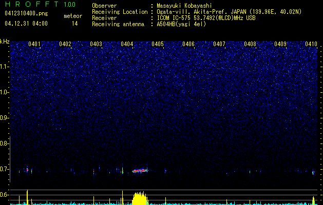Click the 0409 time marker

[280, 44]
